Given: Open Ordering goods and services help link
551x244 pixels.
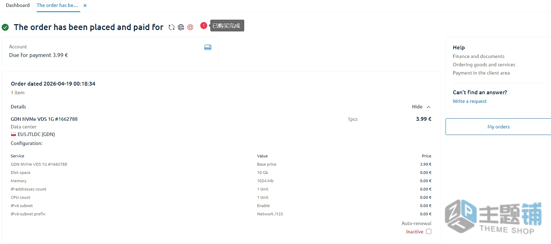Looking at the screenshot, I should [x=484, y=65].
